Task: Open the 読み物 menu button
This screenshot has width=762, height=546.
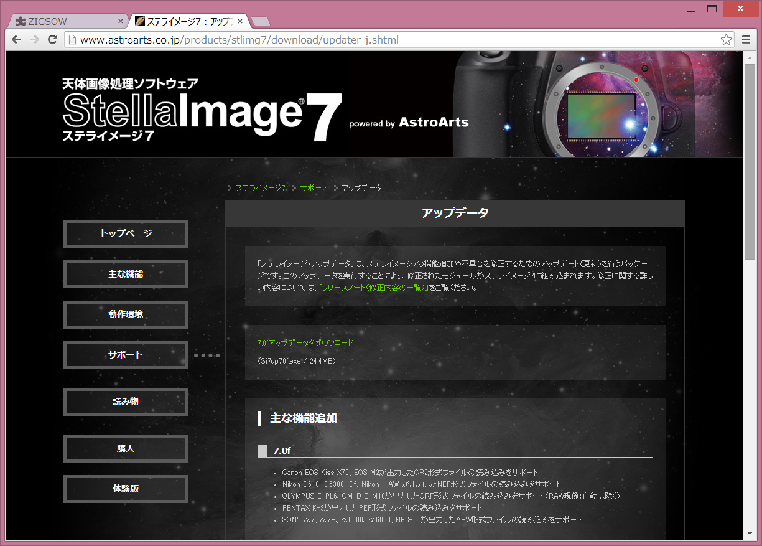Action: [126, 402]
